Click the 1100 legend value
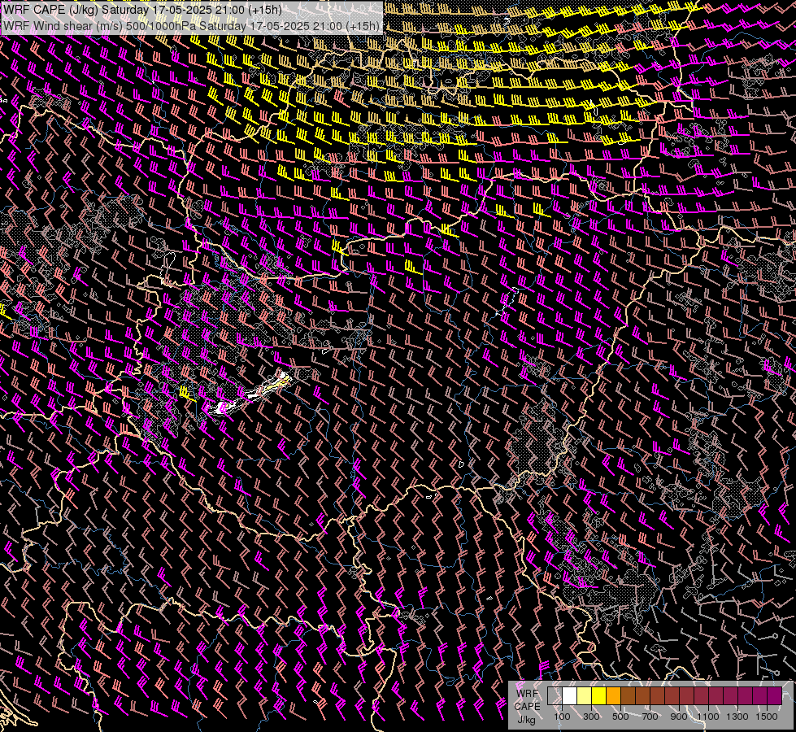This screenshot has width=796, height=732. (x=707, y=717)
